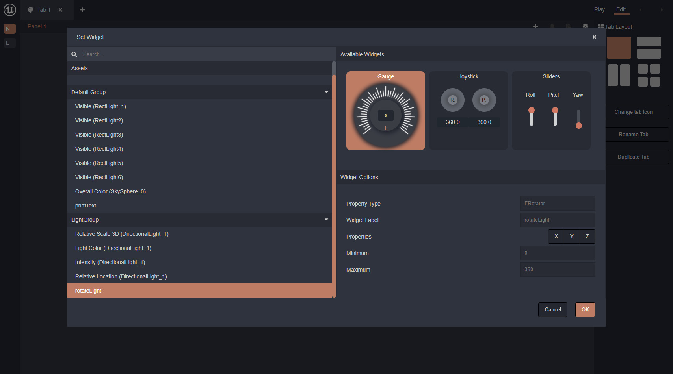673x374 pixels.
Task: Click the search magnifier icon
Action: (74, 54)
